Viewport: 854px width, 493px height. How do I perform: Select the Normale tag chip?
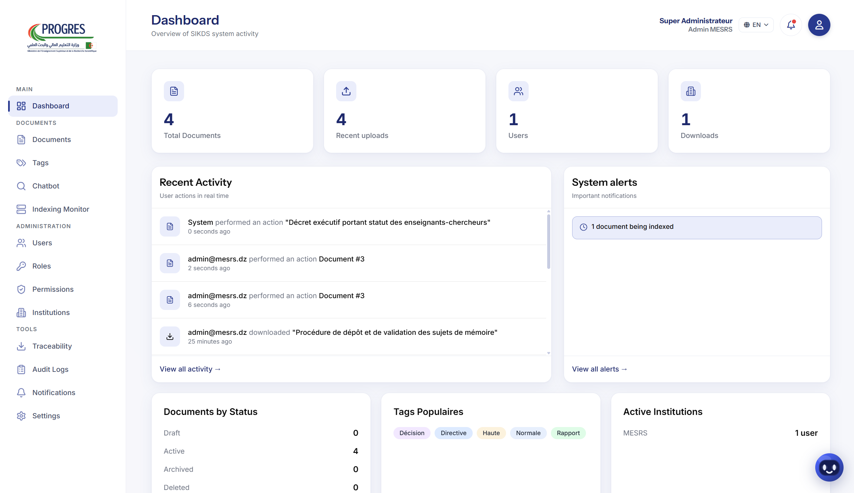(x=528, y=433)
